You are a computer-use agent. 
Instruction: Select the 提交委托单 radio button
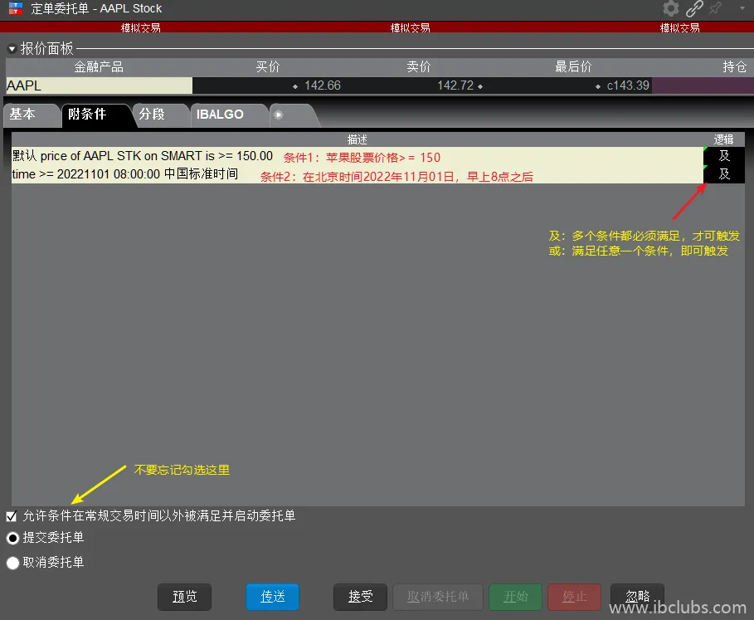pyautogui.click(x=12, y=538)
